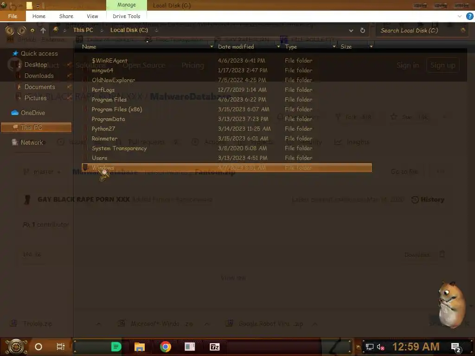Open Explorer help with question mark icon

tap(469, 16)
